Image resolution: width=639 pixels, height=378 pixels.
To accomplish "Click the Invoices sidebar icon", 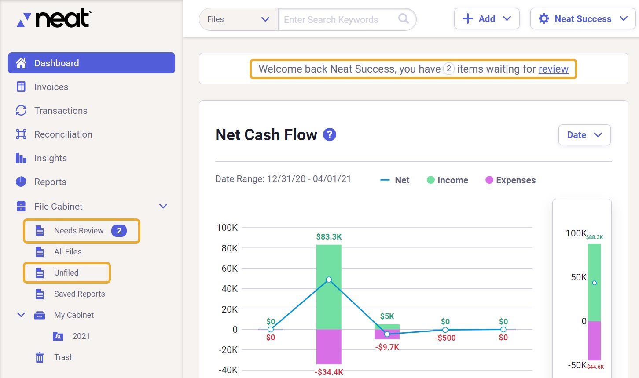I will [21, 87].
